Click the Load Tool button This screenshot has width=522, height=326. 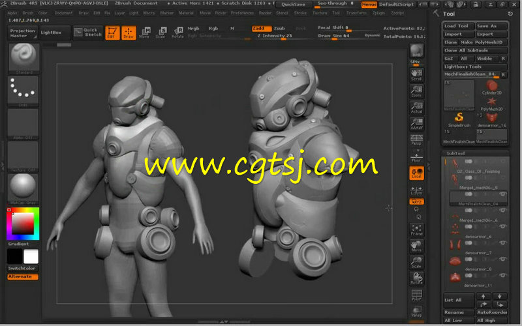(459, 25)
